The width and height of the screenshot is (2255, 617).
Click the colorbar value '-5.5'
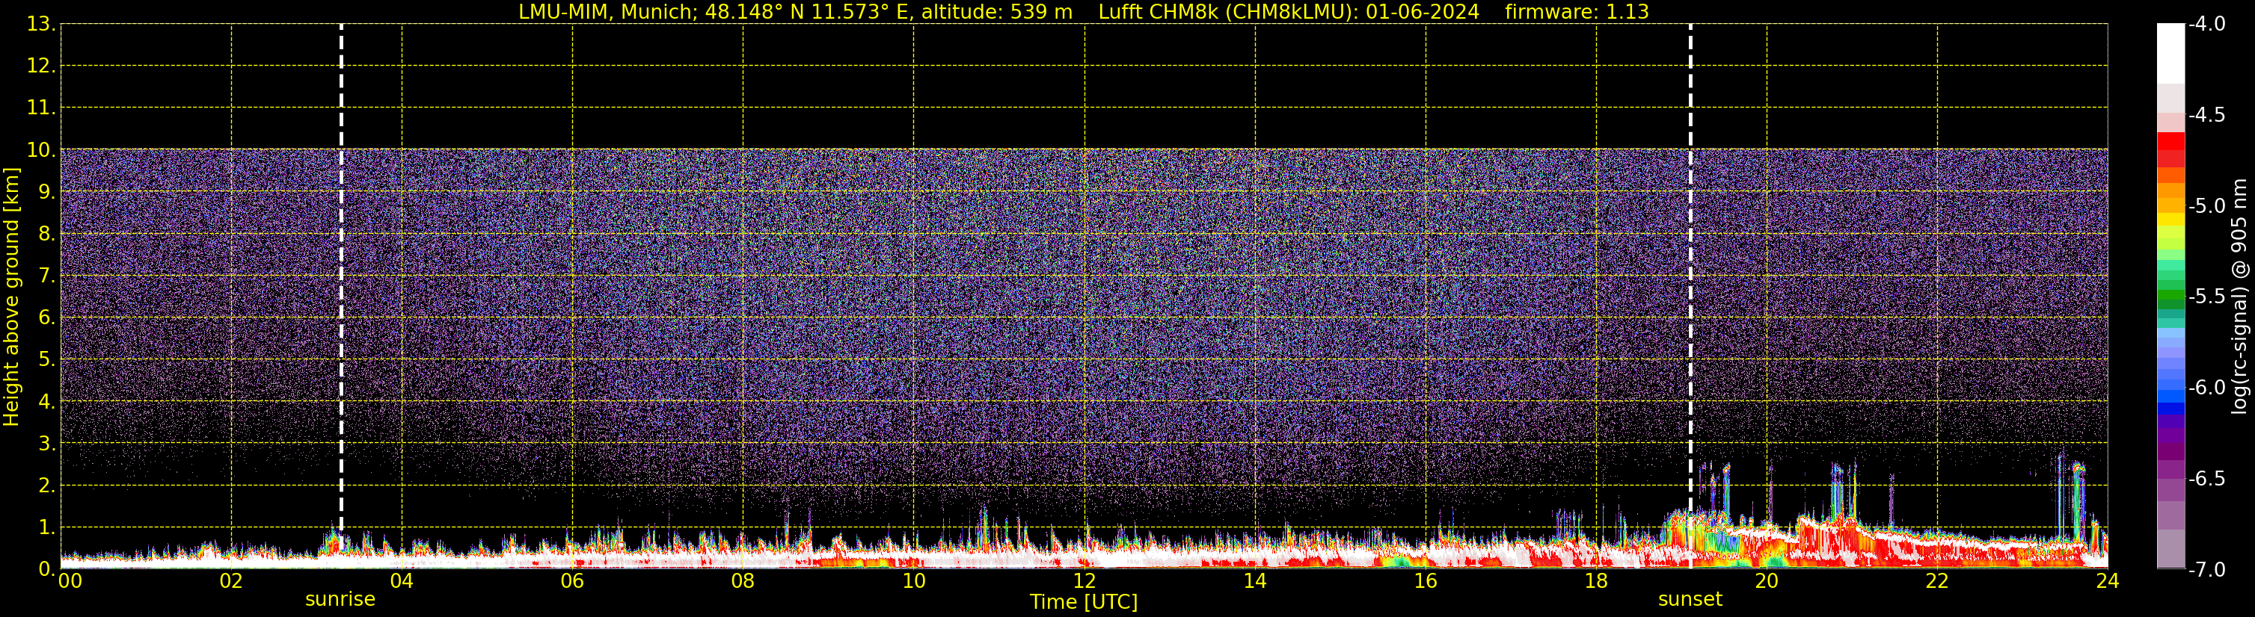tap(2207, 297)
